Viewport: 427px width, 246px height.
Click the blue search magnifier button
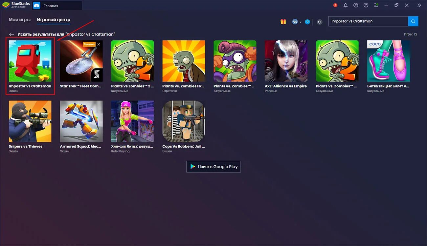point(413,21)
